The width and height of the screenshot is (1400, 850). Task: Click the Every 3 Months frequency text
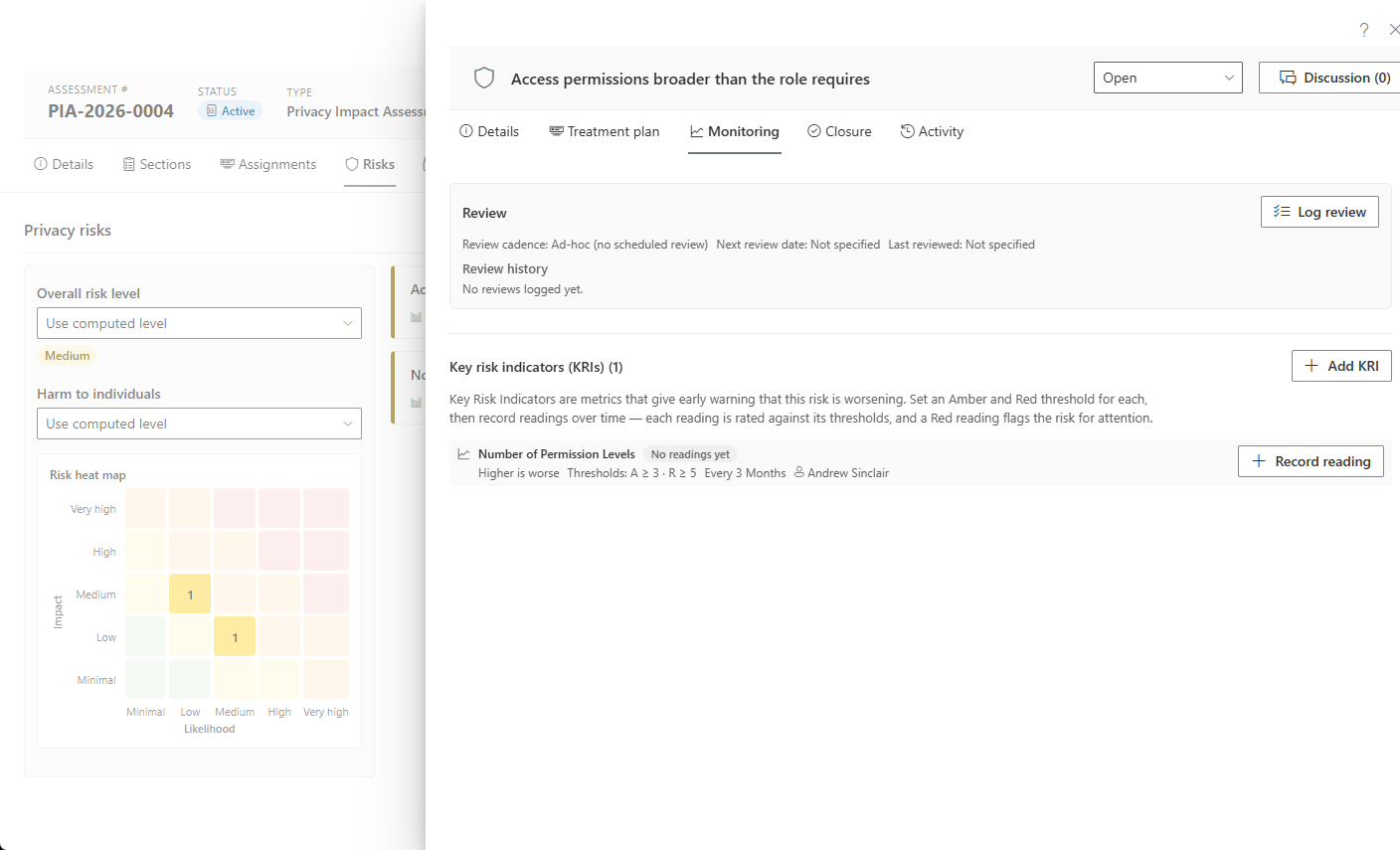coord(745,473)
